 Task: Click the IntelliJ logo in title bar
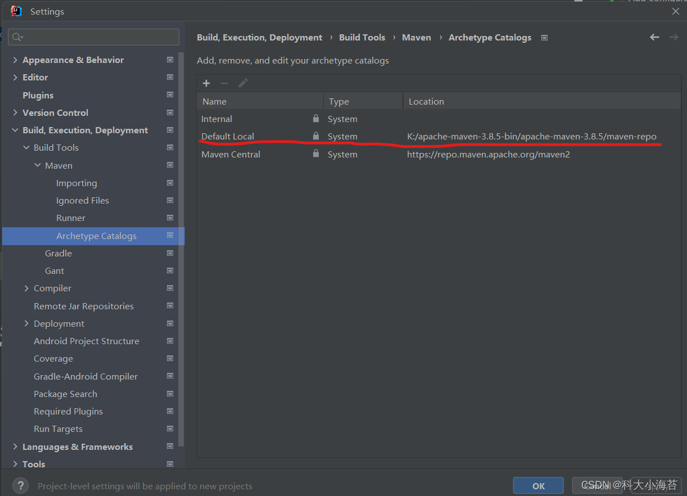16,11
